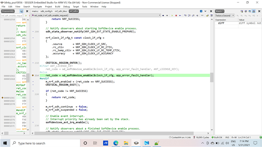Click the Value column header in Watch
Viewport: 262px width, 147px height.
250,20
